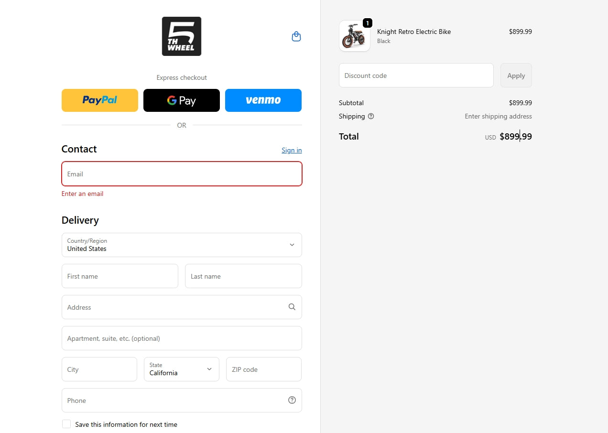Focus the Email input field
Viewport: 608px width, 433px height.
pyautogui.click(x=182, y=174)
